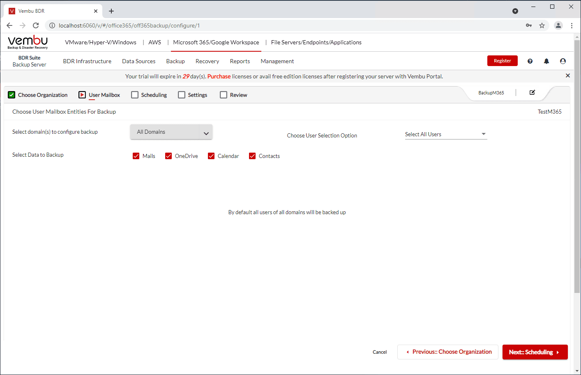Click the TestM365 organization name

pyautogui.click(x=550, y=112)
